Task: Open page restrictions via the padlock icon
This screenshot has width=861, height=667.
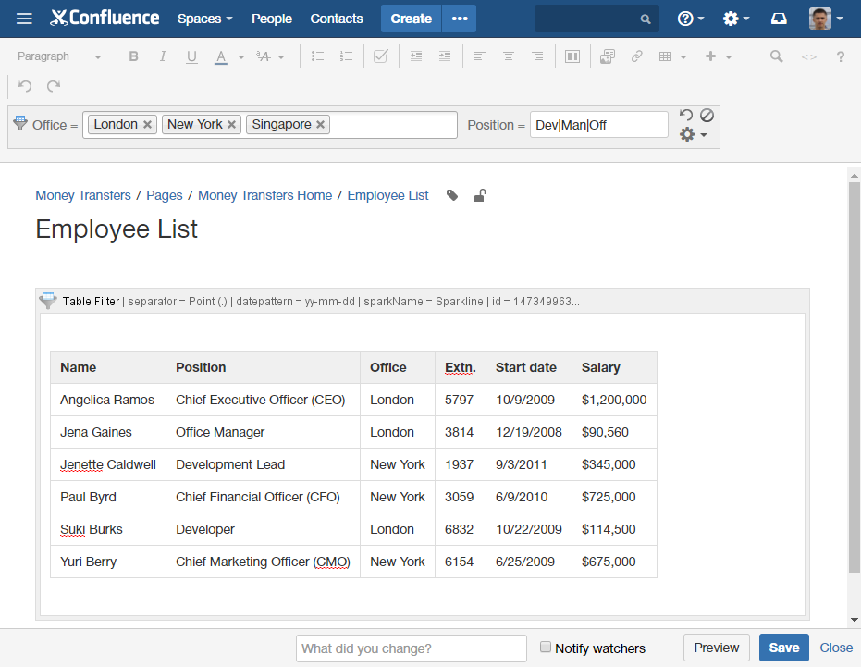Action: click(x=480, y=195)
